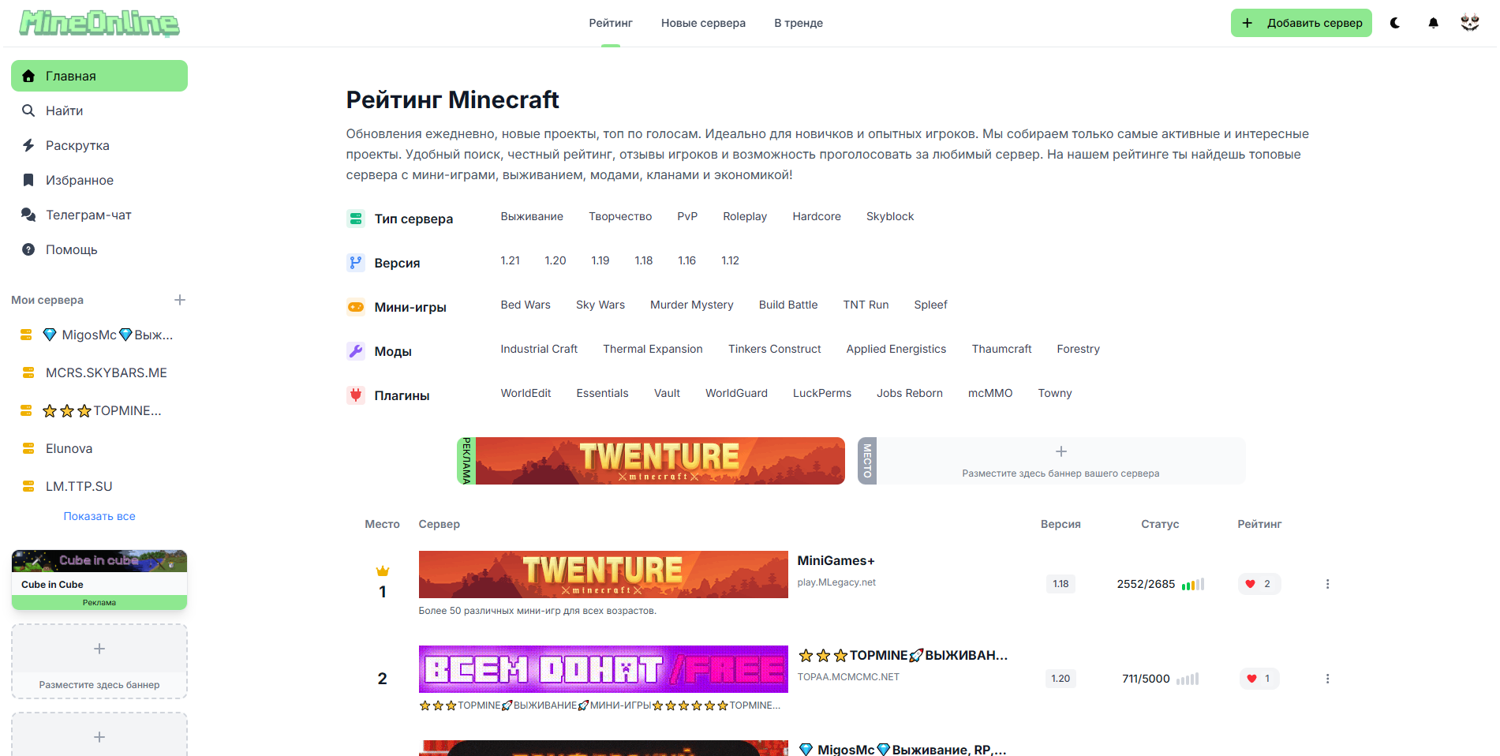Toggle dark mode with the moon icon

[x=1396, y=23]
